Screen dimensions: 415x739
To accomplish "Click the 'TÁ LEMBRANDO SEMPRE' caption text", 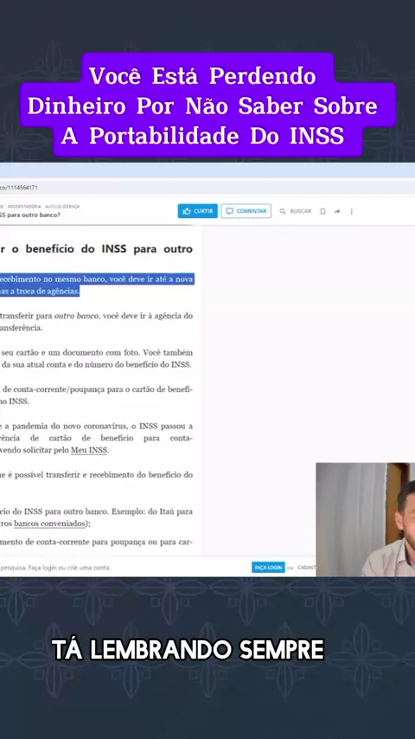I will [x=188, y=650].
